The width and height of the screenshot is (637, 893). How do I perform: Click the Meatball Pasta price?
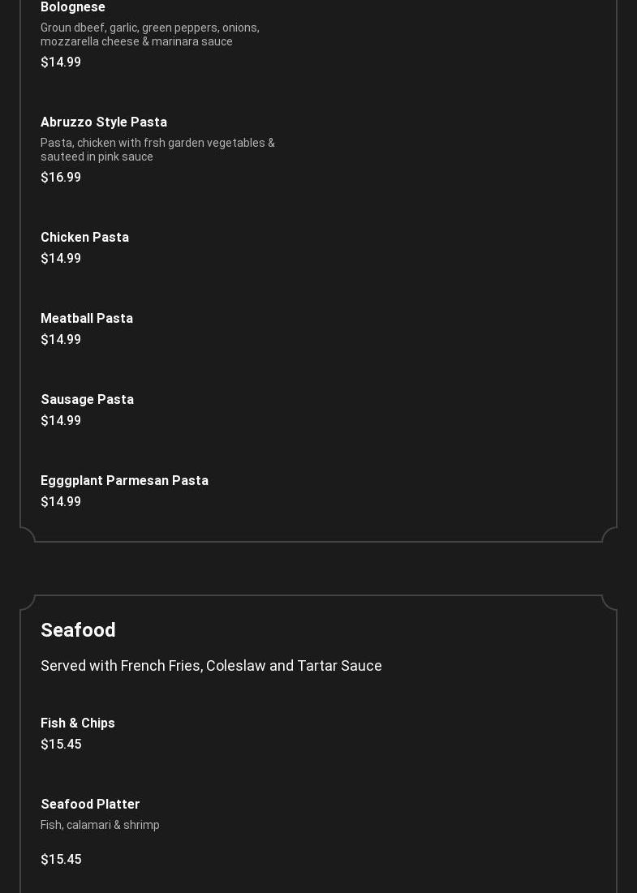[61, 339]
